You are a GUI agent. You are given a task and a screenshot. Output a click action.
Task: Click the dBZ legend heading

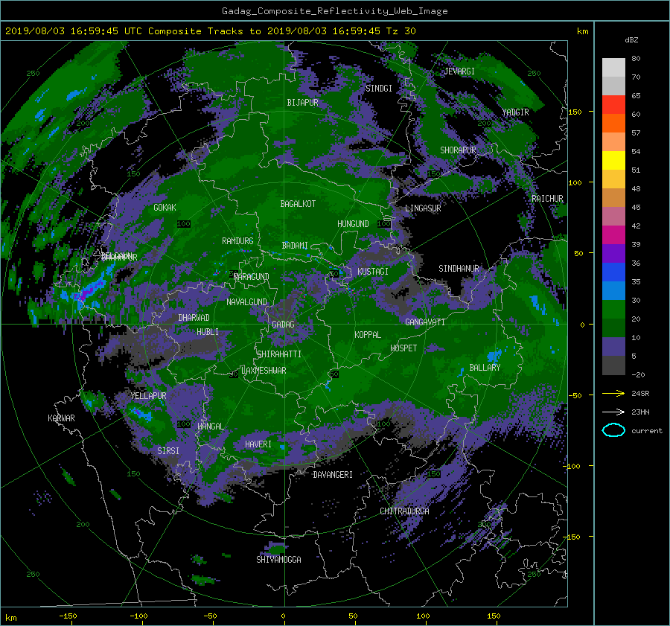pyautogui.click(x=631, y=40)
